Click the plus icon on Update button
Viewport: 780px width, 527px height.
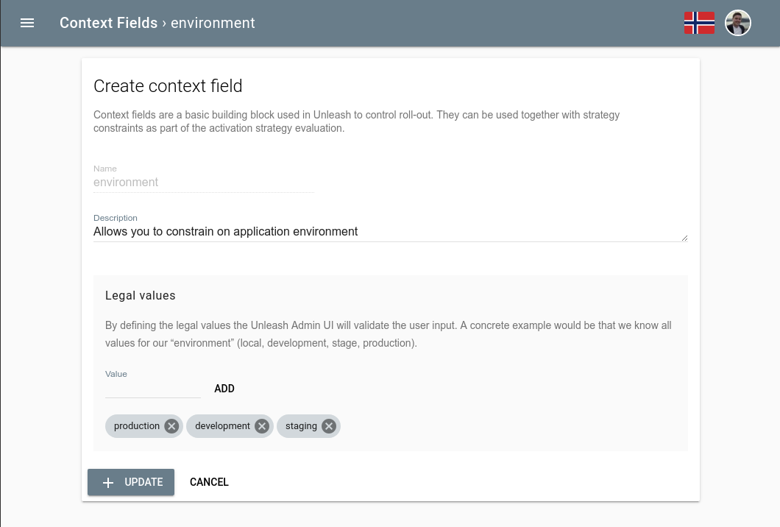pyautogui.click(x=107, y=482)
